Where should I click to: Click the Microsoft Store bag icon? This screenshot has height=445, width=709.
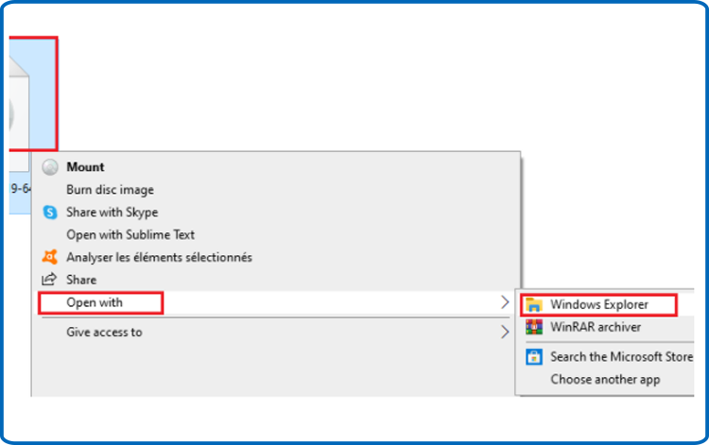(x=534, y=356)
